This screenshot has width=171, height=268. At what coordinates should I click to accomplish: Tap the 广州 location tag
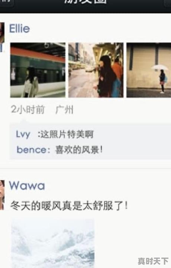(65, 110)
